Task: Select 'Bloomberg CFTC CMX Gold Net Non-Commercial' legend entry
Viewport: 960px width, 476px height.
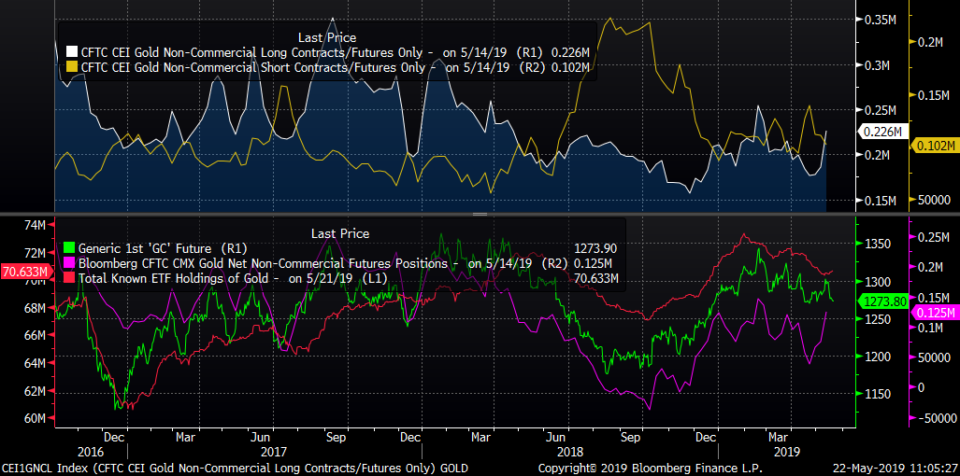Action: click(x=345, y=264)
